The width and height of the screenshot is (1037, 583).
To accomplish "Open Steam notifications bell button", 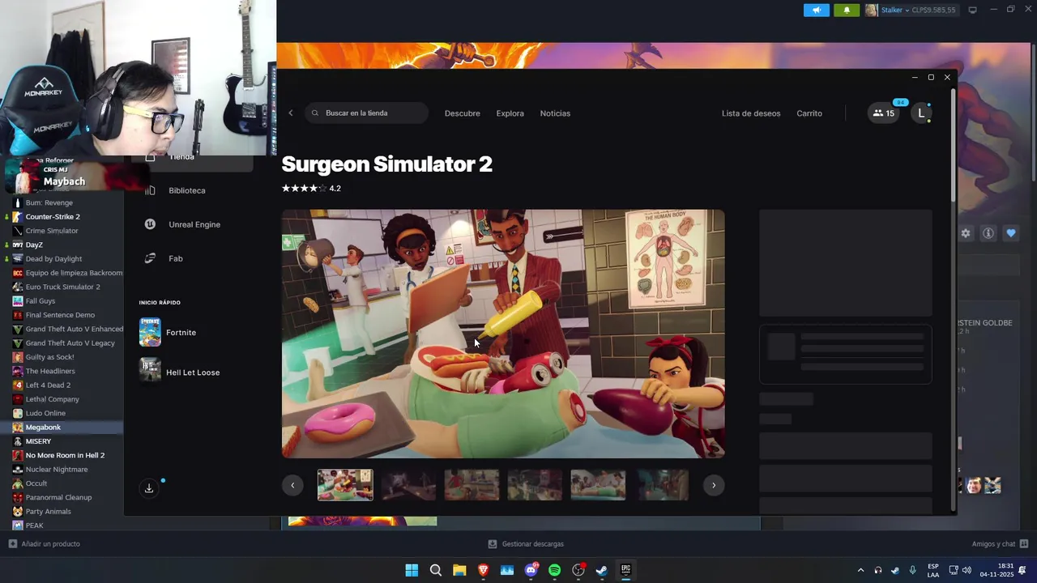I will point(847,10).
